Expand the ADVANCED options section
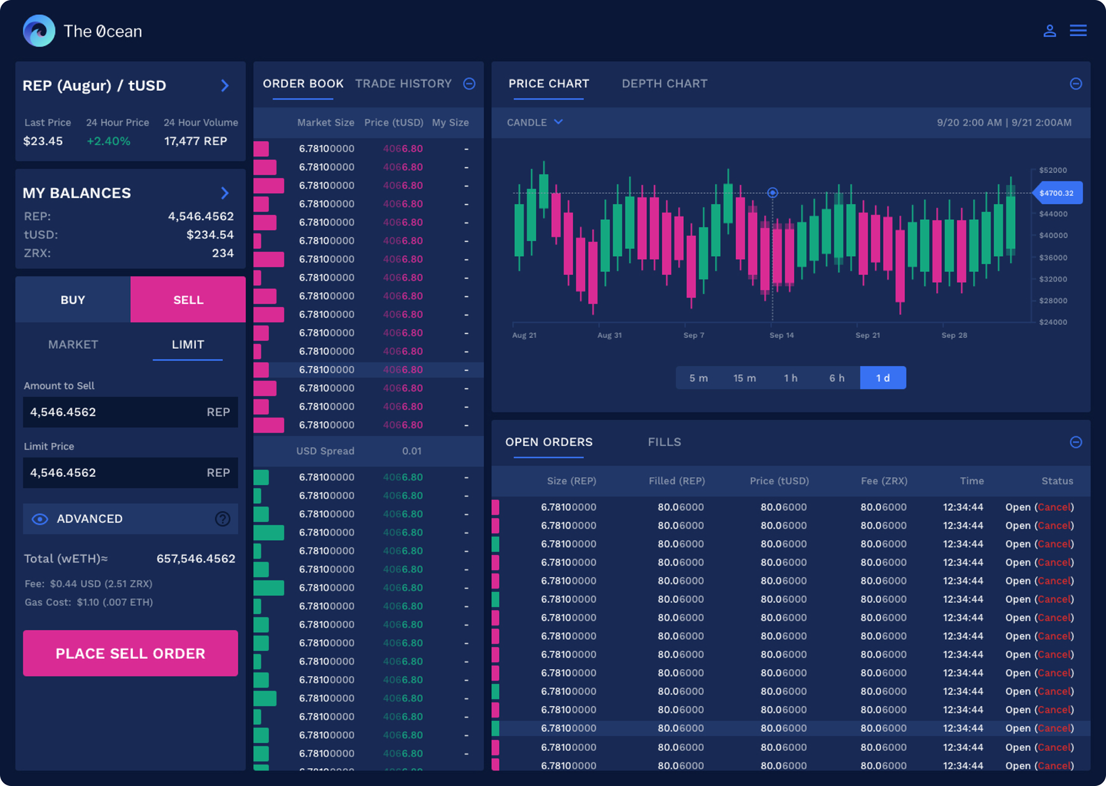 tap(130, 519)
